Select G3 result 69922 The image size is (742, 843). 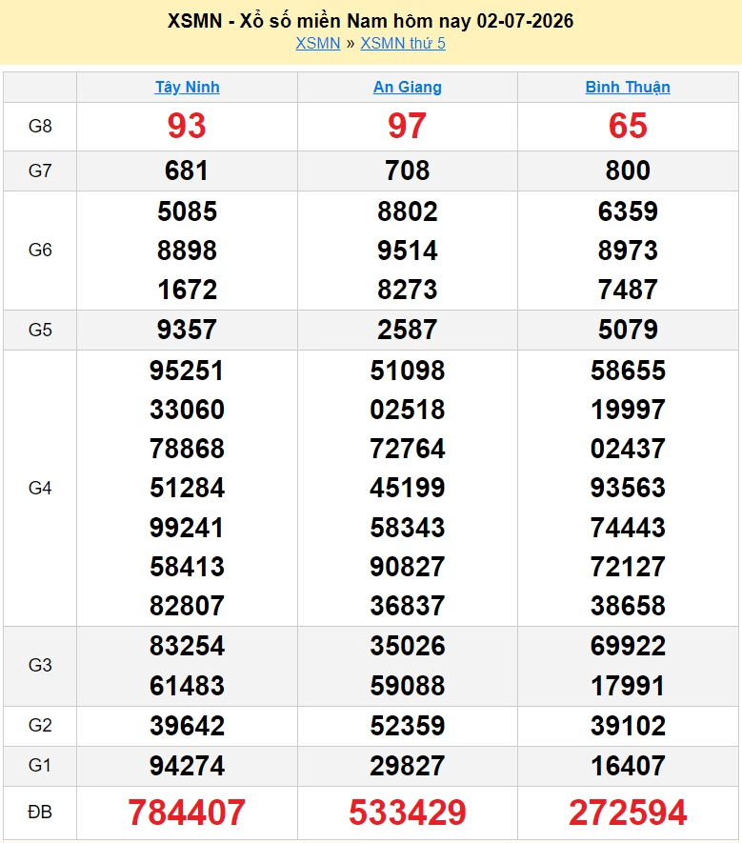(x=628, y=646)
